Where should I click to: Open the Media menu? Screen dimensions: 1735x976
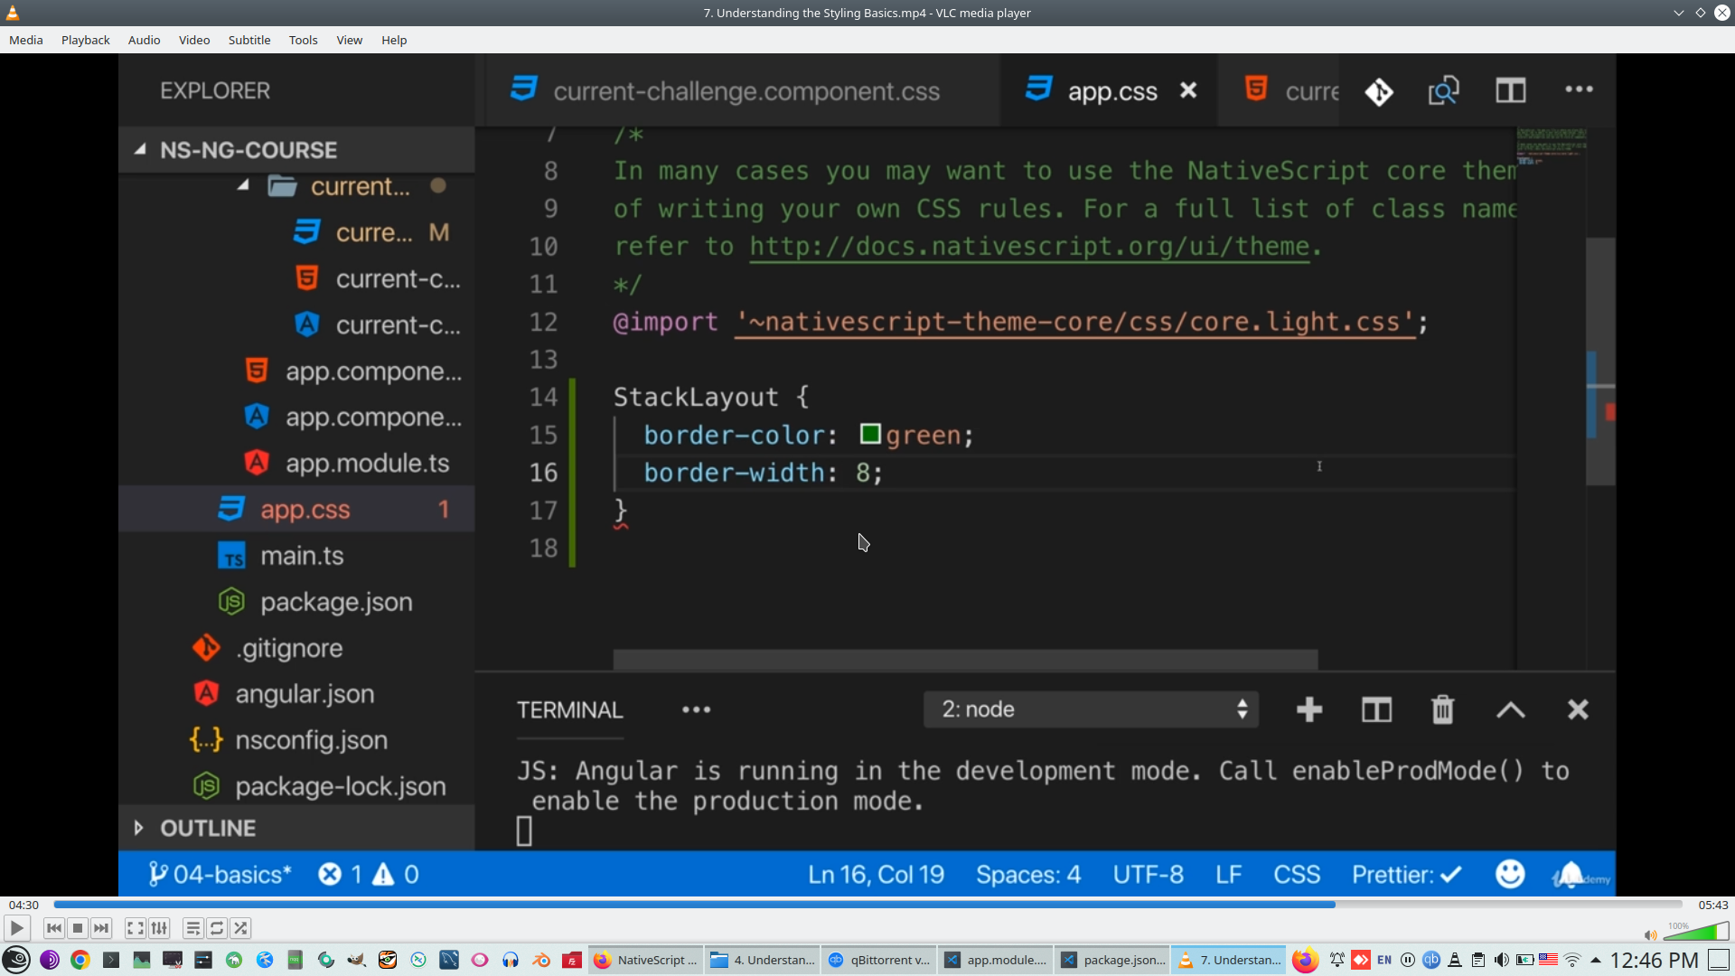[x=25, y=40]
